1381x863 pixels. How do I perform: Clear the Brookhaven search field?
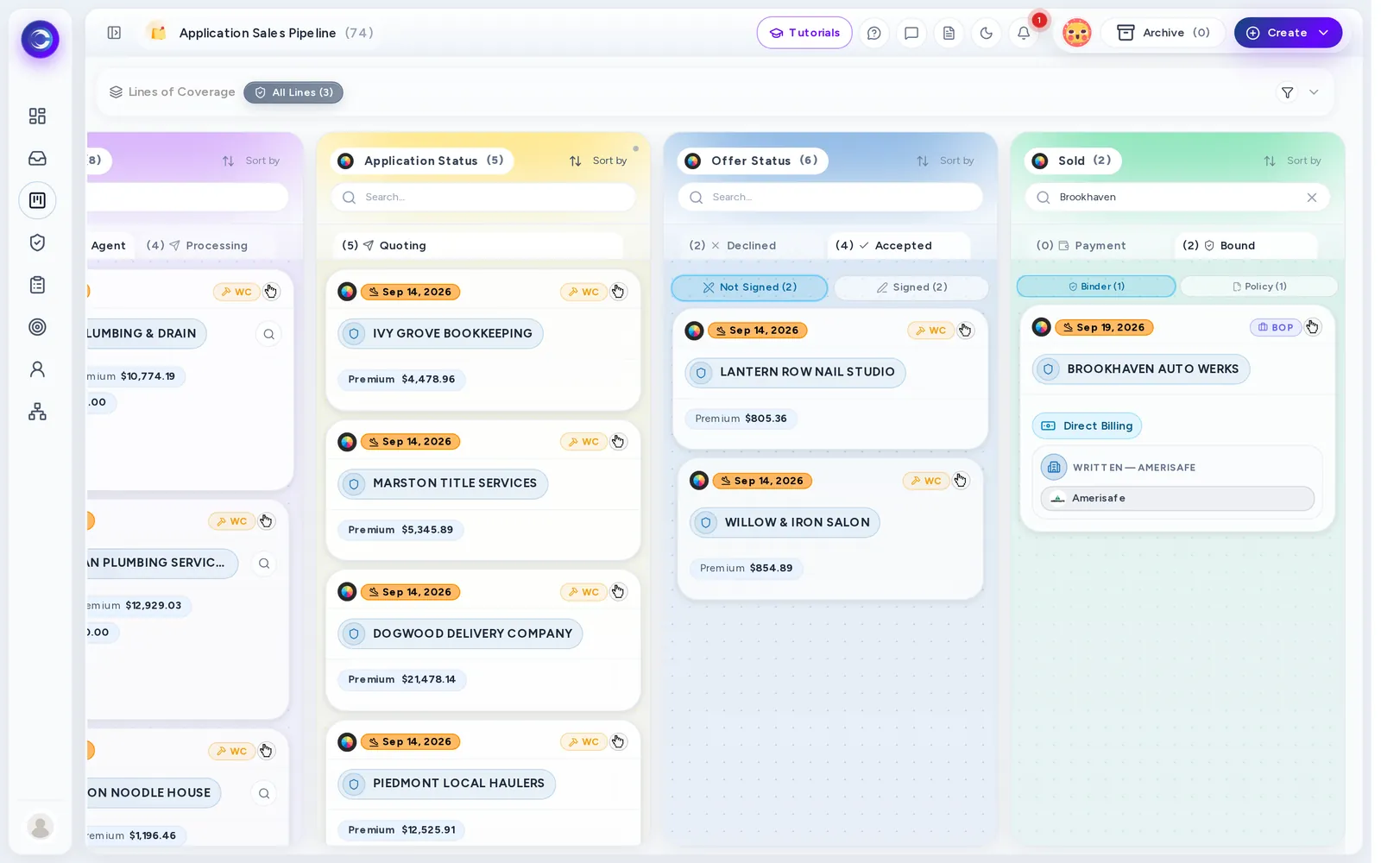(1312, 198)
